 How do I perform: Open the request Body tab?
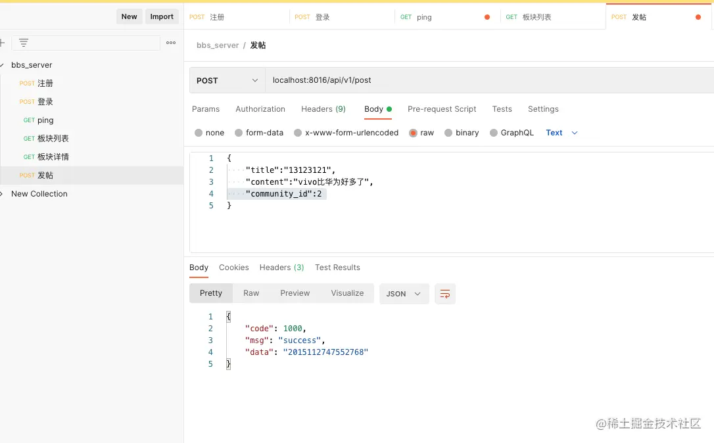378,109
